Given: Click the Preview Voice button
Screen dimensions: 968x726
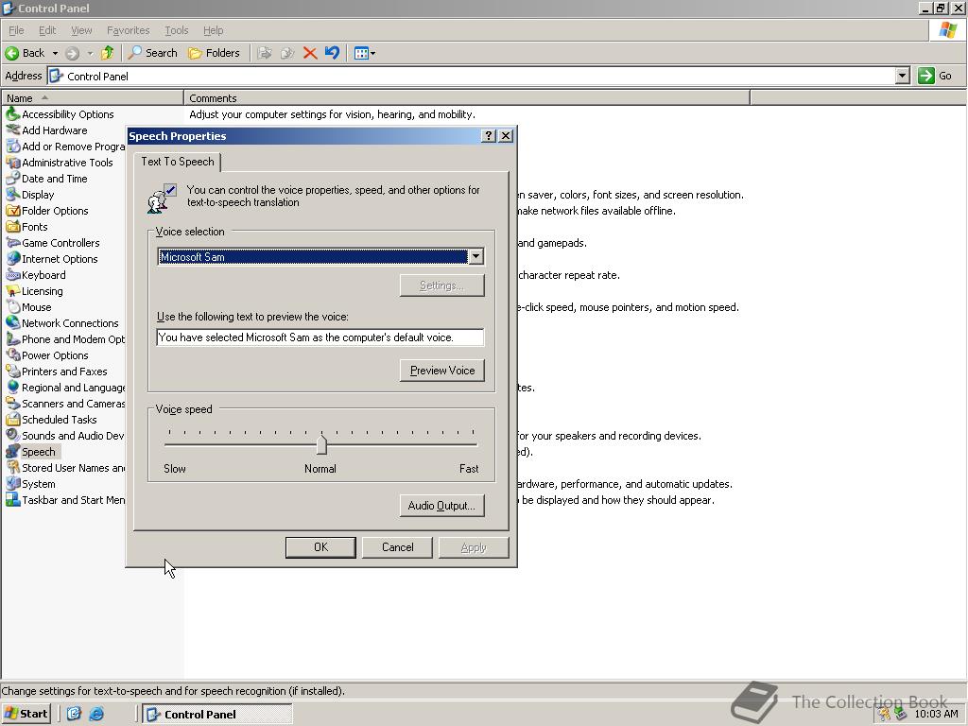Looking at the screenshot, I should tap(442, 371).
